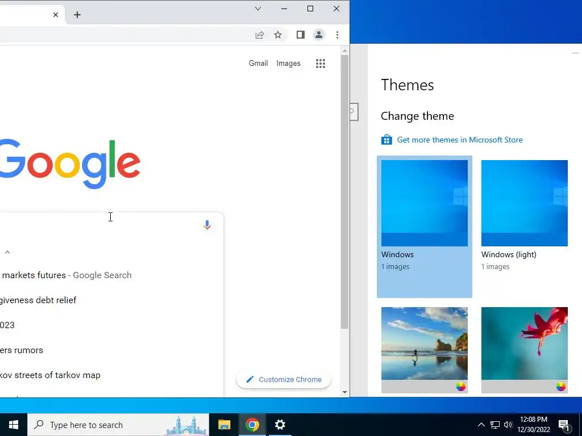This screenshot has height=436, width=582.
Task: Open volume control tray icon
Action: click(508, 425)
